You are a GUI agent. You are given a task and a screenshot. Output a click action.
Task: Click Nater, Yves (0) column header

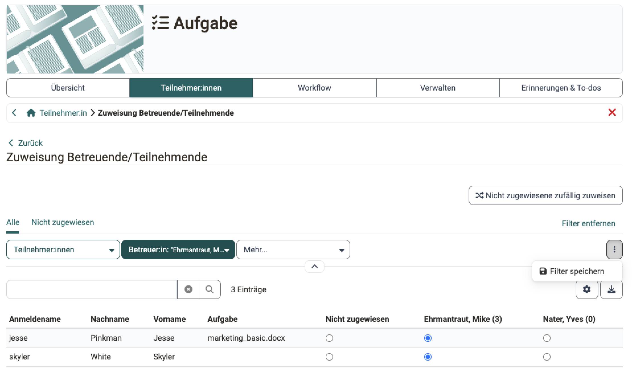pos(569,319)
